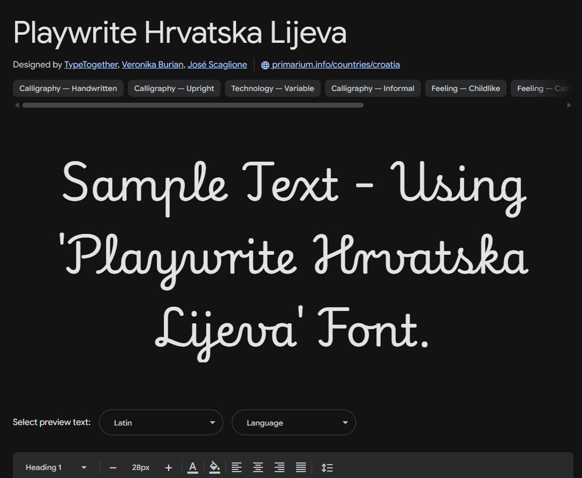582x478 pixels.
Task: Increase font size with plus button
Action: coord(169,468)
